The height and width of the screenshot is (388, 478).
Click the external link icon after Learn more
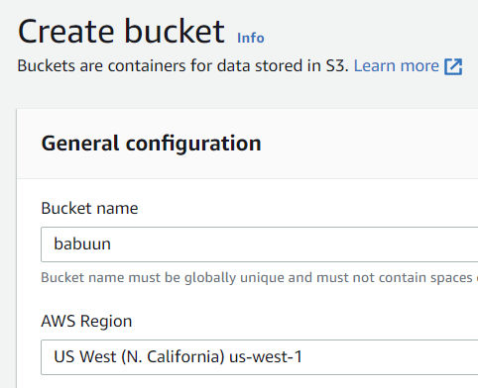pyautogui.click(x=453, y=66)
